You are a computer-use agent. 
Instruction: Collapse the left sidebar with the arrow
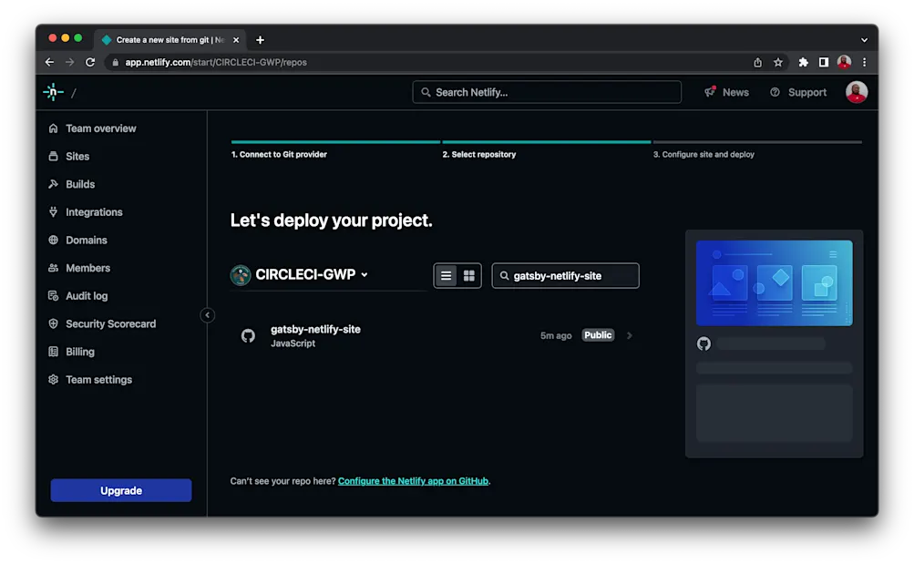207,314
